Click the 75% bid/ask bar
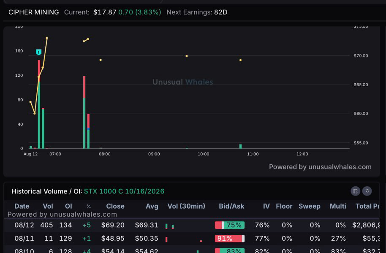 230,225
